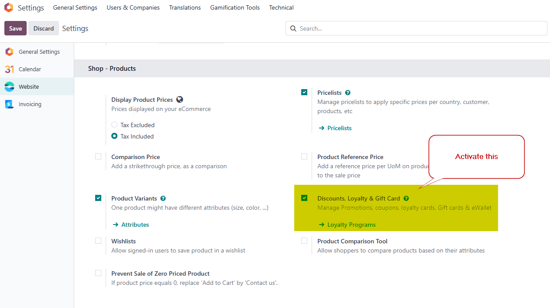Click the settings Search field
The image size is (550, 308).
419,28
